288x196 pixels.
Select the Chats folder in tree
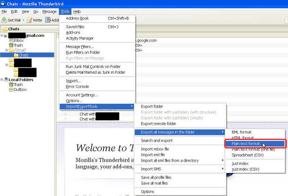tap(27, 55)
